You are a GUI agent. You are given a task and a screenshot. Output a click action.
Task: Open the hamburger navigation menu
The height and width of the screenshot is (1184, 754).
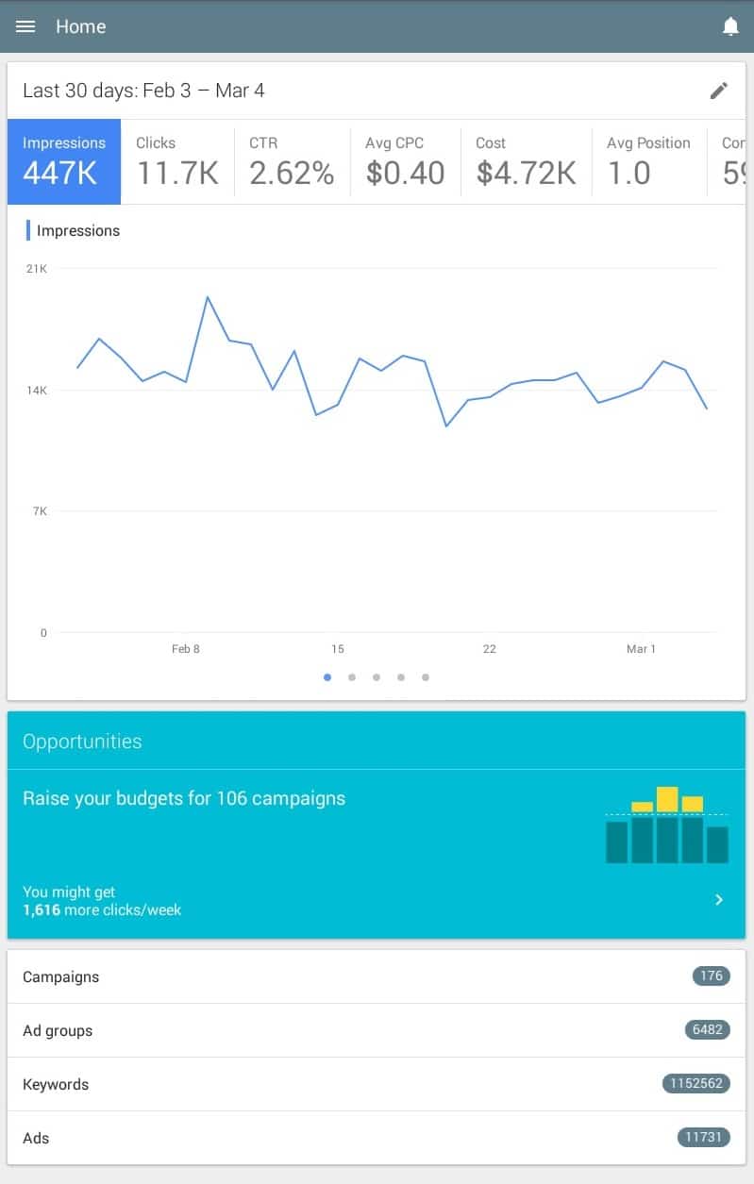25,26
